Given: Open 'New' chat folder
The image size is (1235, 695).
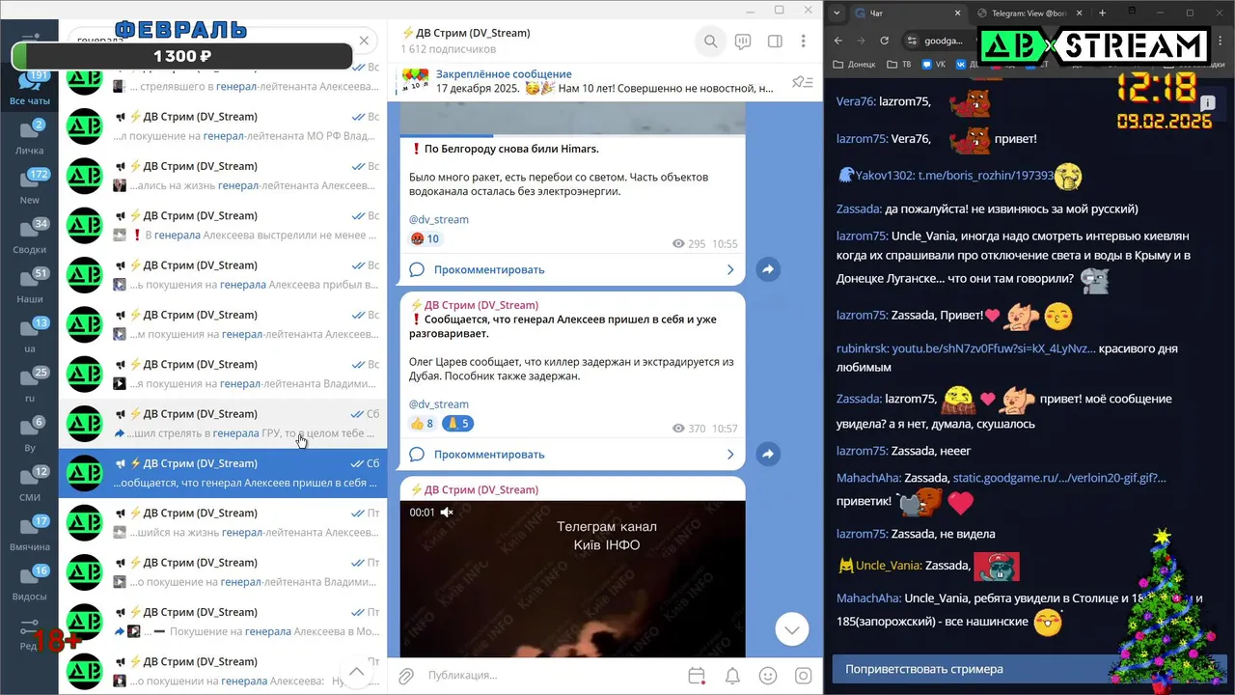Looking at the screenshot, I should click(x=30, y=188).
